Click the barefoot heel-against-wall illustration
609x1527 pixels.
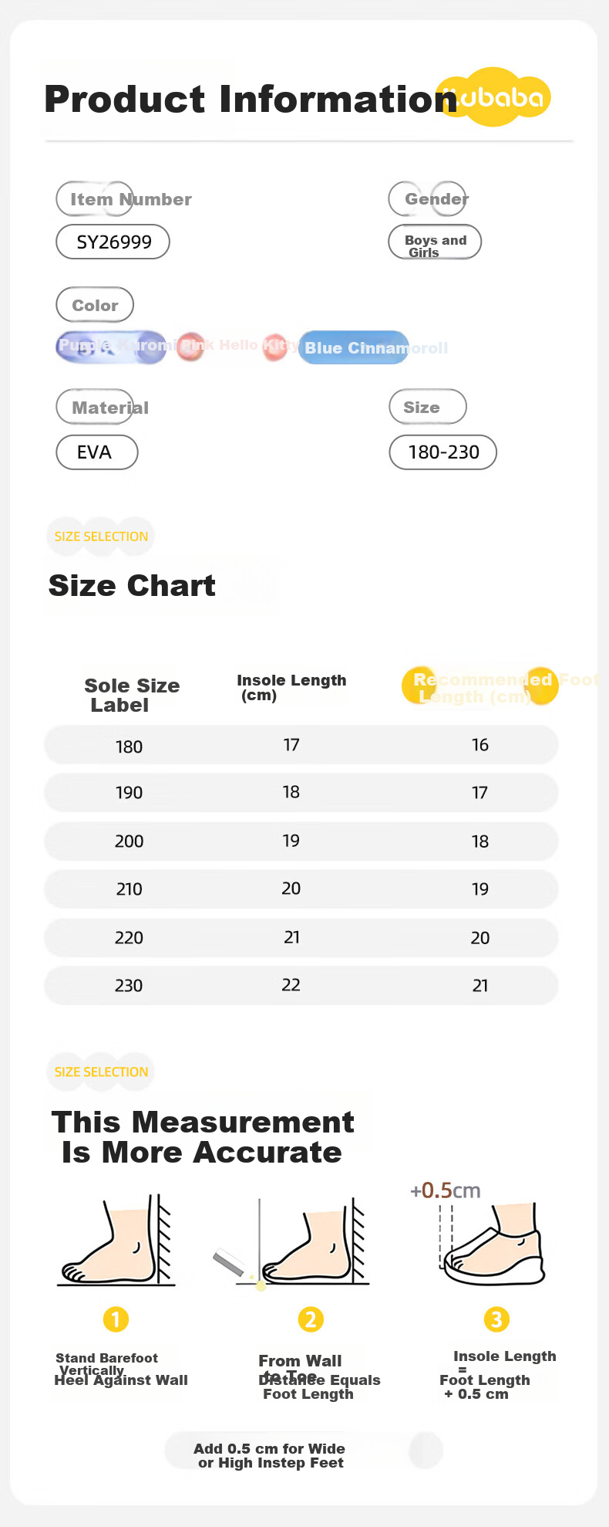coord(116,1240)
